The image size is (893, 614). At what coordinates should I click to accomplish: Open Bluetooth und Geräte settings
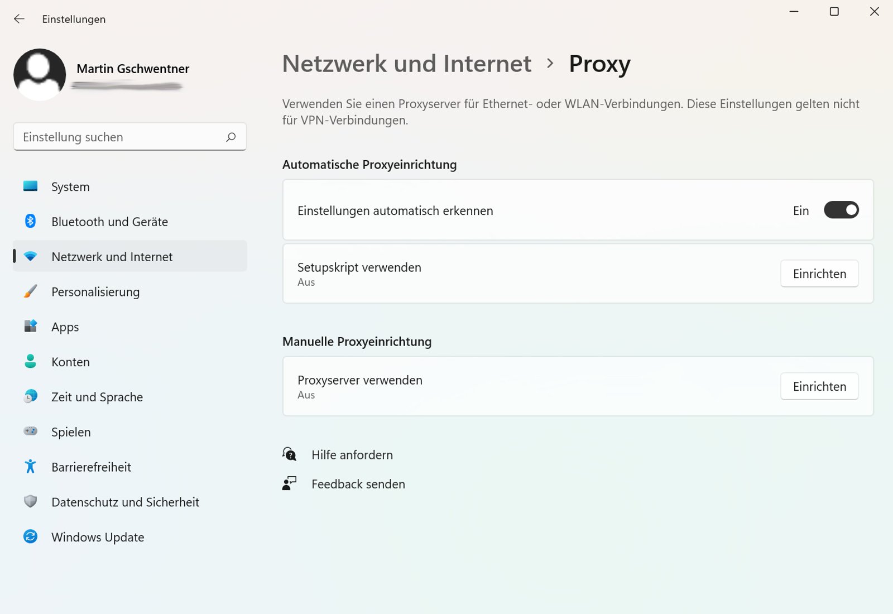[30, 221]
